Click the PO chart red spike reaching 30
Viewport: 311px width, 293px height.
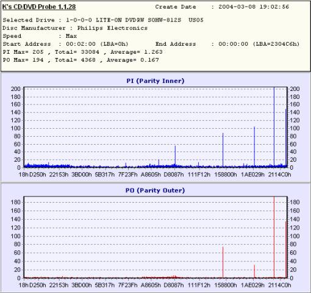254,271
